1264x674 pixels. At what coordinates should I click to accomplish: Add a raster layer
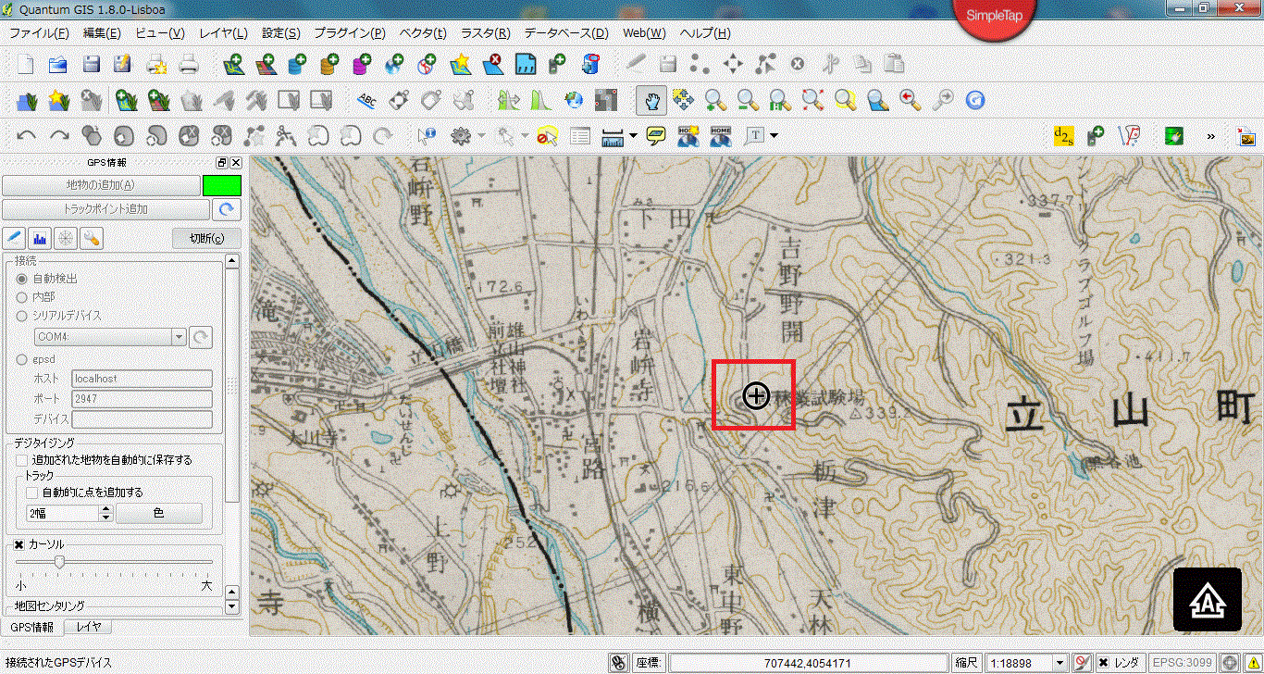(266, 65)
